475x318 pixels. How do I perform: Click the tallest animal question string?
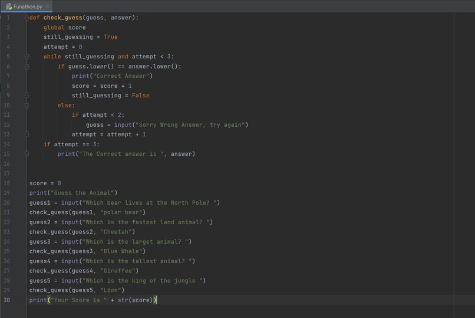[137, 261]
